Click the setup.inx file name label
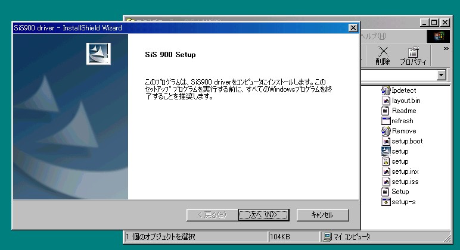Viewport: 460px width, 250px height. pos(405,171)
